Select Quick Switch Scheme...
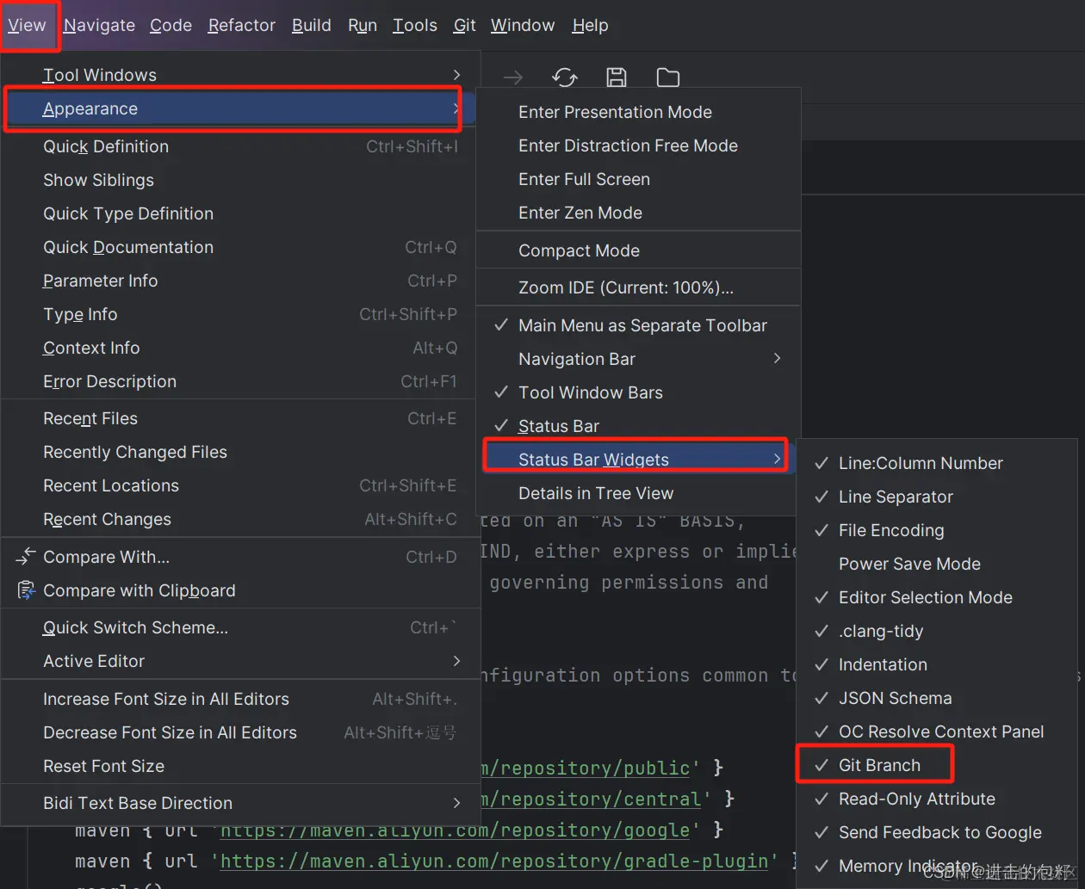1085x889 pixels. 239,627
